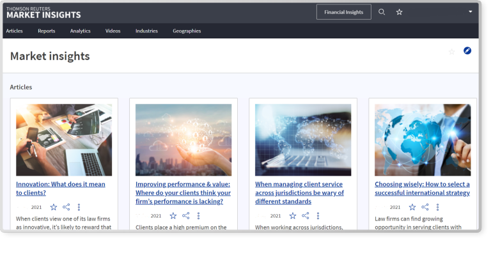Screen dimensions: 491x276
Task: Toggle favorite star for Market insights page
Action: pyautogui.click(x=452, y=51)
